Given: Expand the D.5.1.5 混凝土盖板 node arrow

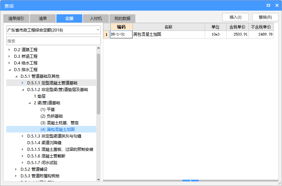Looking at the screenshot, I should click(23, 149).
